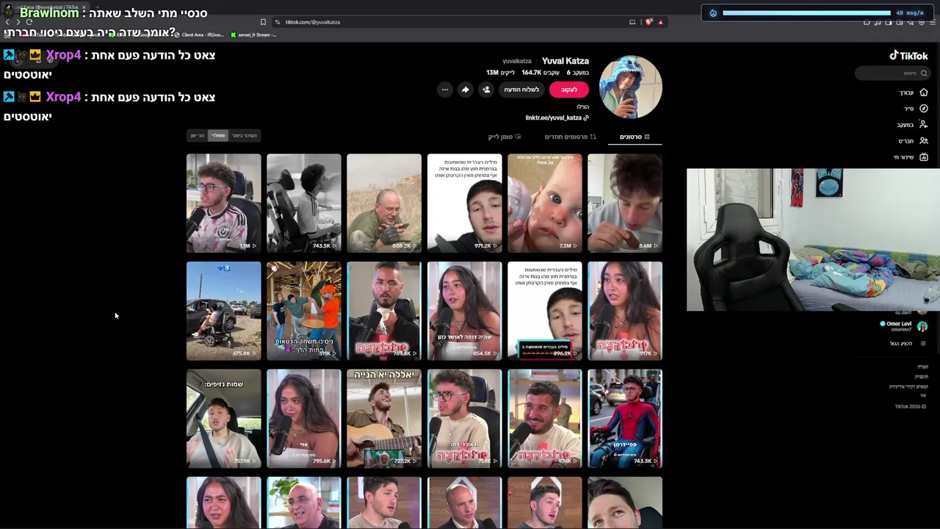Click the Following 6 count (במעקב)

point(578,73)
